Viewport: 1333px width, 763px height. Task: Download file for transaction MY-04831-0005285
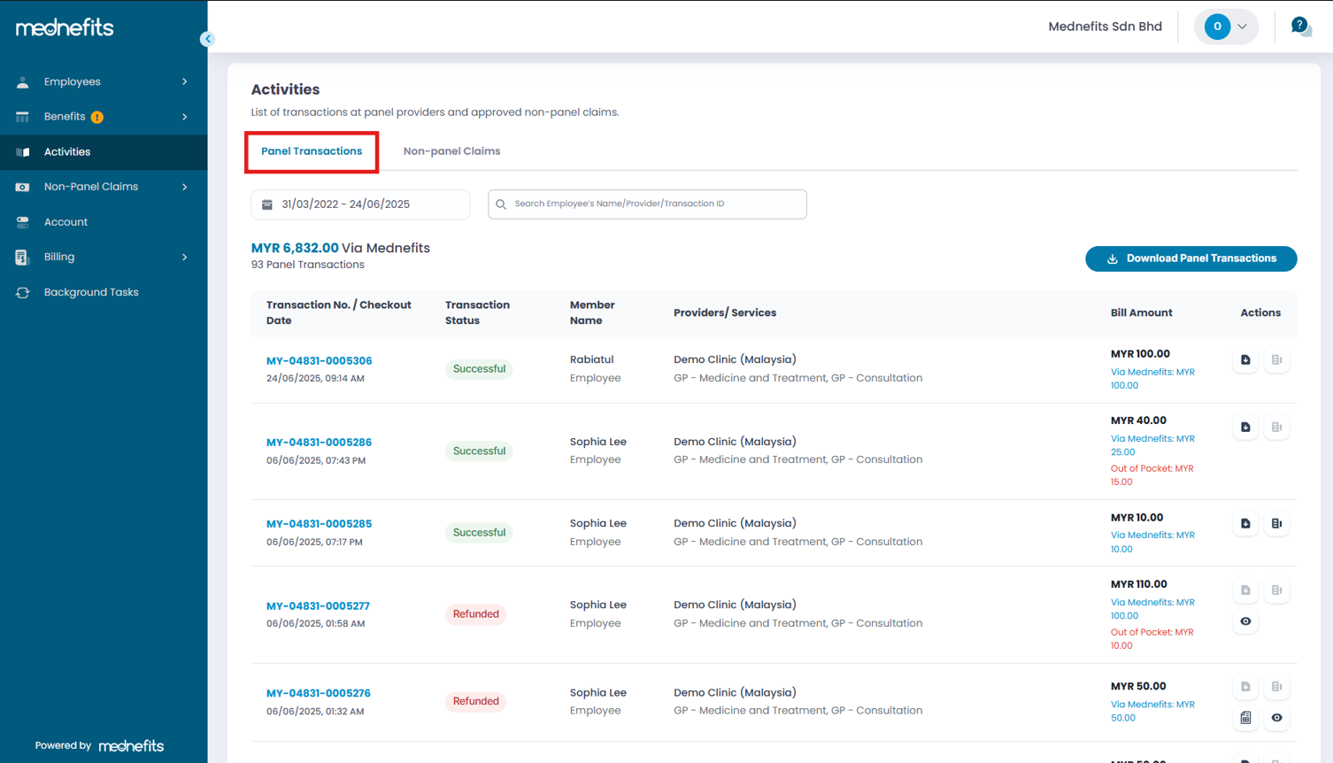point(1245,524)
